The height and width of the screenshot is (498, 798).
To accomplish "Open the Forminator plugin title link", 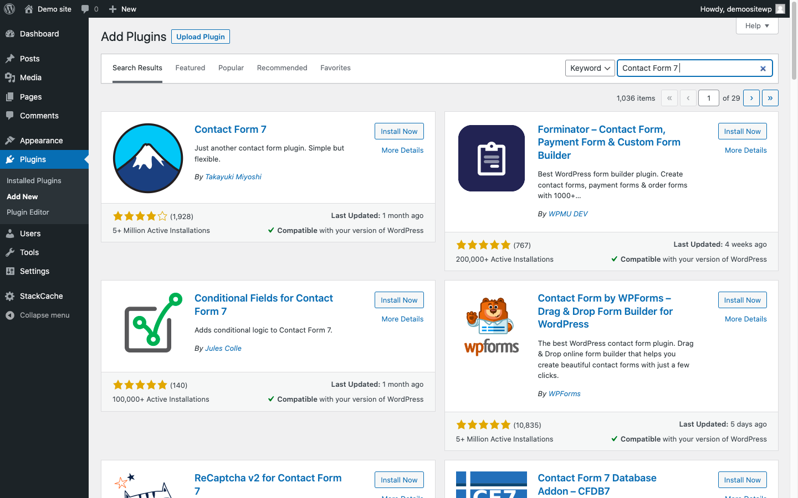I will coord(609,142).
